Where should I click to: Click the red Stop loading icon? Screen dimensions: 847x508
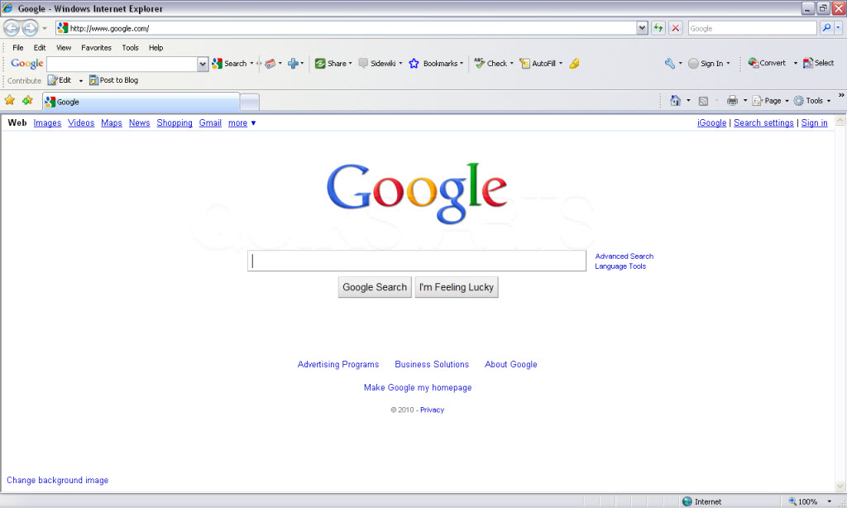[675, 28]
